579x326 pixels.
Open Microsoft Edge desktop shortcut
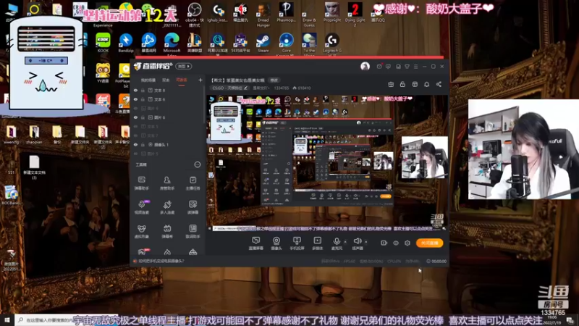pyautogui.click(x=172, y=43)
